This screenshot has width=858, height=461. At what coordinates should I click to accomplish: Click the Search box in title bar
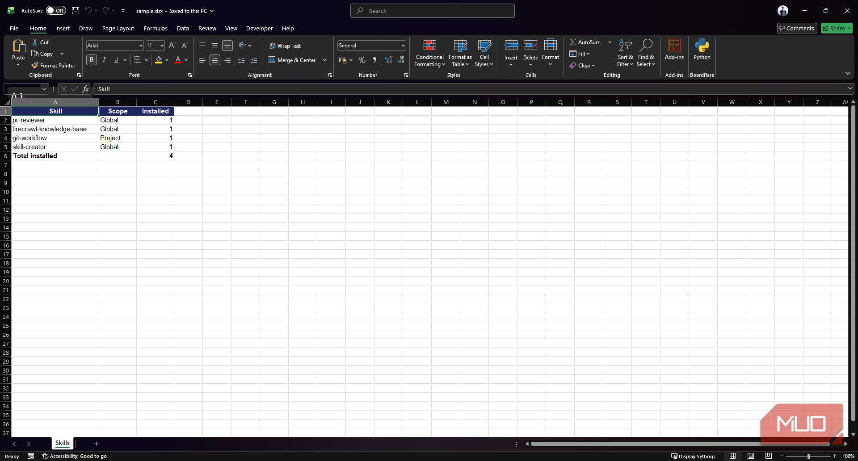432,11
